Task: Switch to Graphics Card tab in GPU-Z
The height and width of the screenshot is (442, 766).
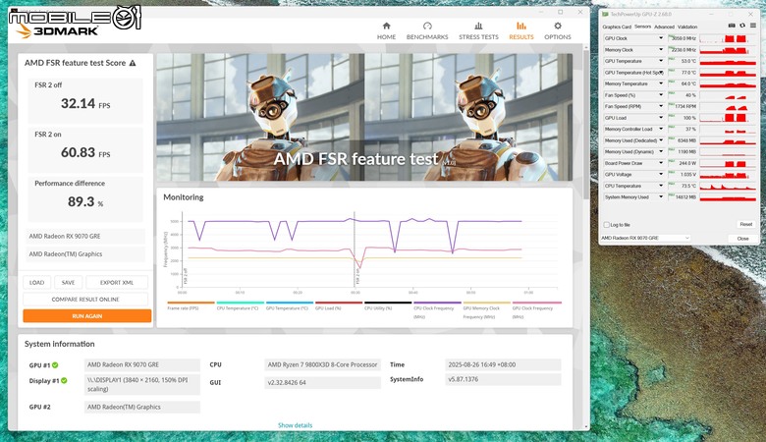Action: click(617, 27)
